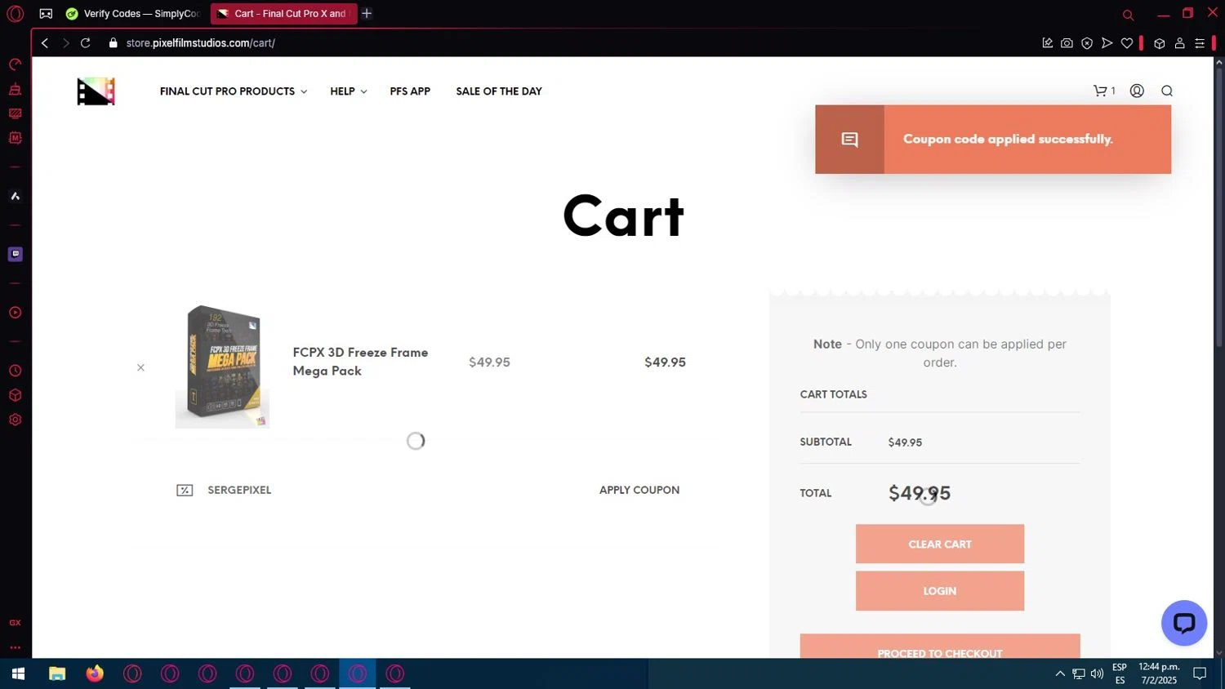Click Proceed to Checkout button

[x=940, y=647]
